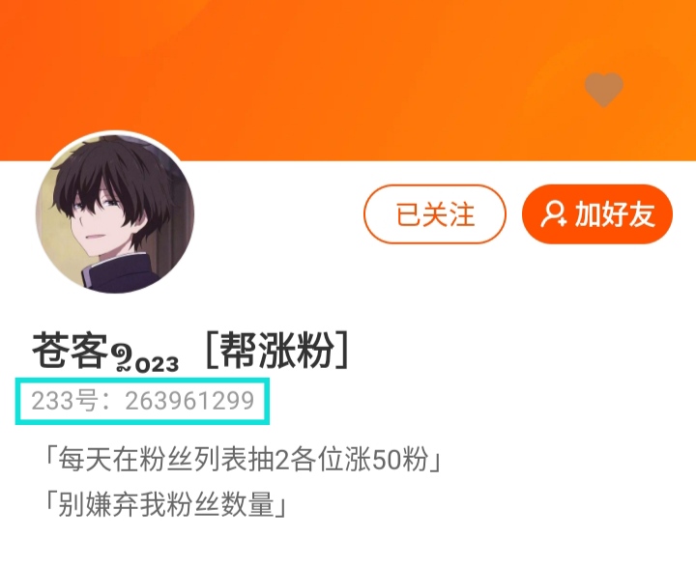Viewport: 696px width, 566px height.
Task: Click the 加好友 add friend button
Action: click(x=597, y=214)
